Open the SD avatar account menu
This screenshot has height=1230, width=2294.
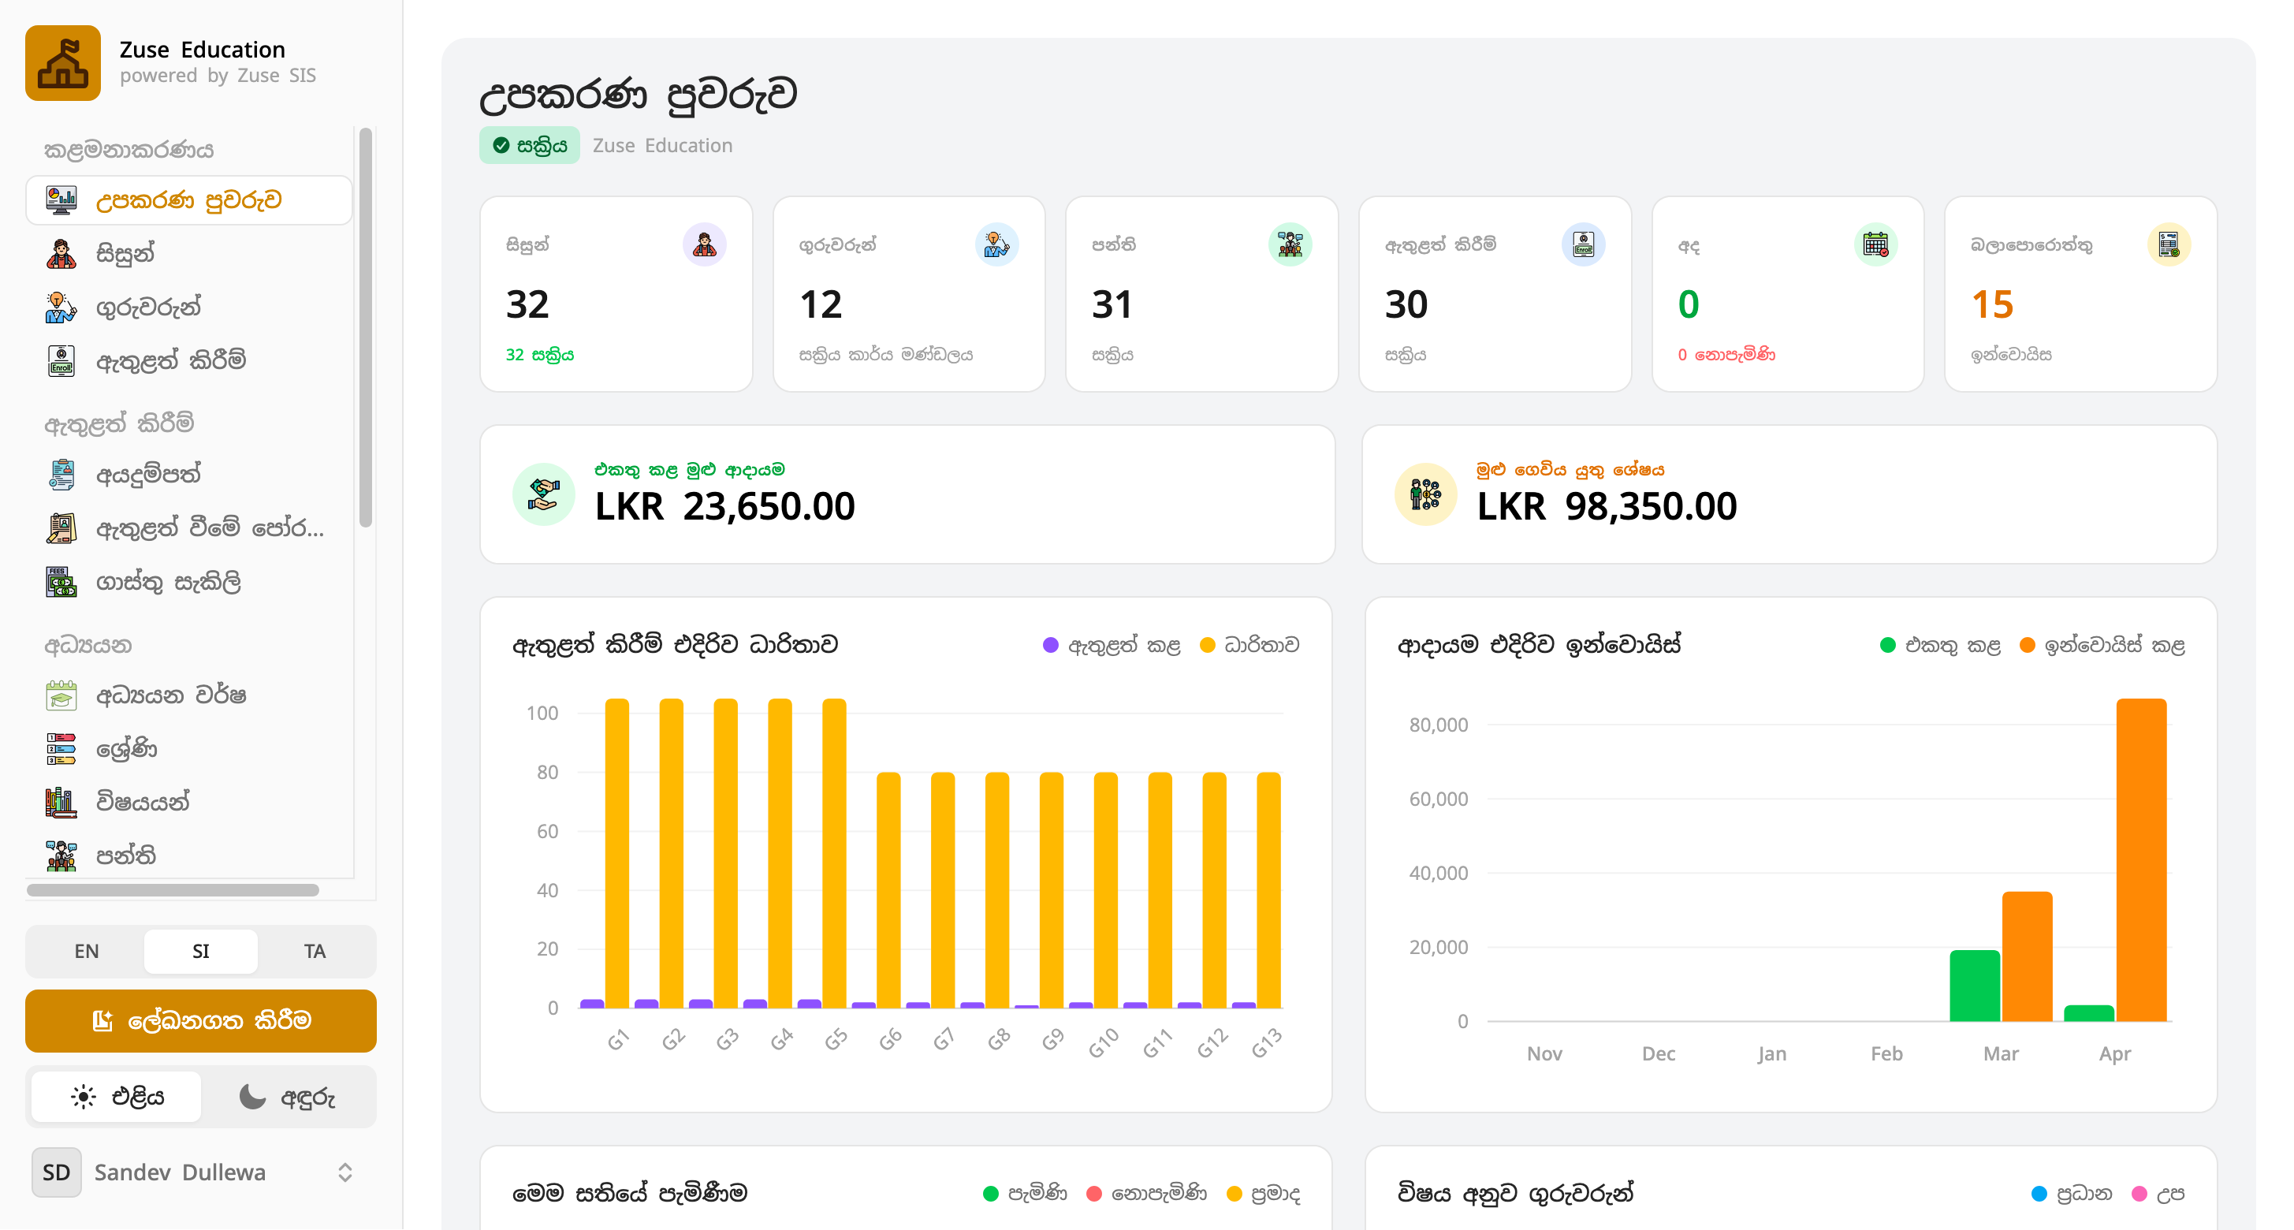pos(56,1172)
